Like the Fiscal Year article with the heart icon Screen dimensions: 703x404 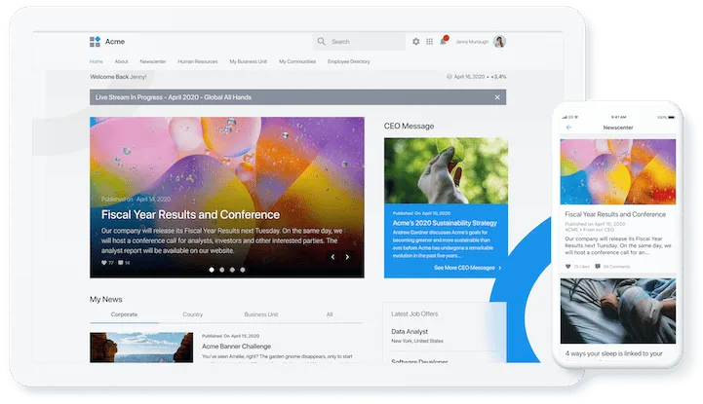(x=104, y=263)
